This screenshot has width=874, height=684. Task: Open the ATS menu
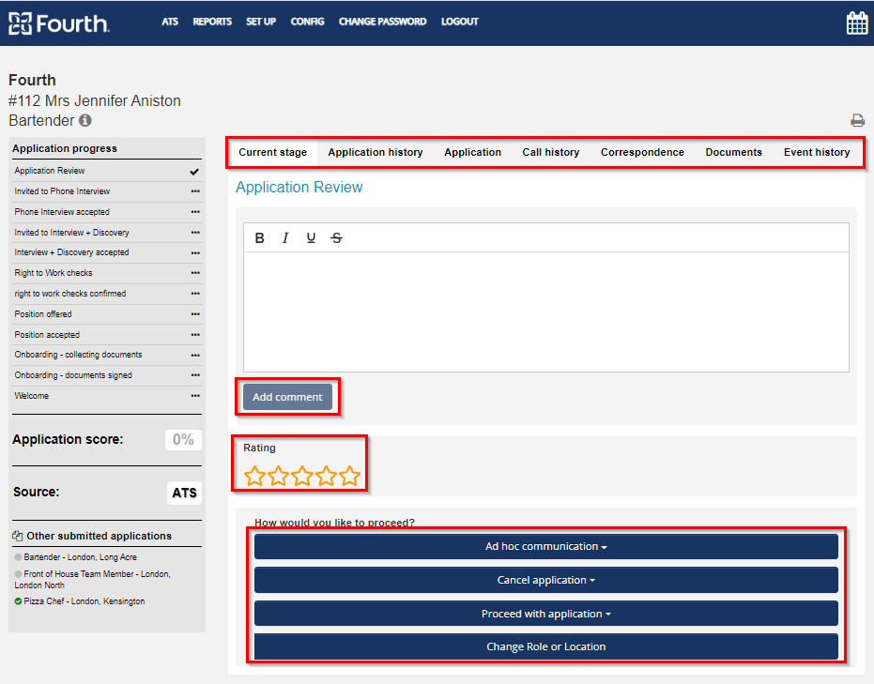click(x=170, y=22)
